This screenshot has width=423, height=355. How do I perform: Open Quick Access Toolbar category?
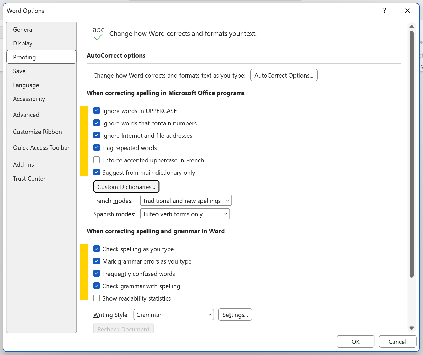(x=41, y=148)
